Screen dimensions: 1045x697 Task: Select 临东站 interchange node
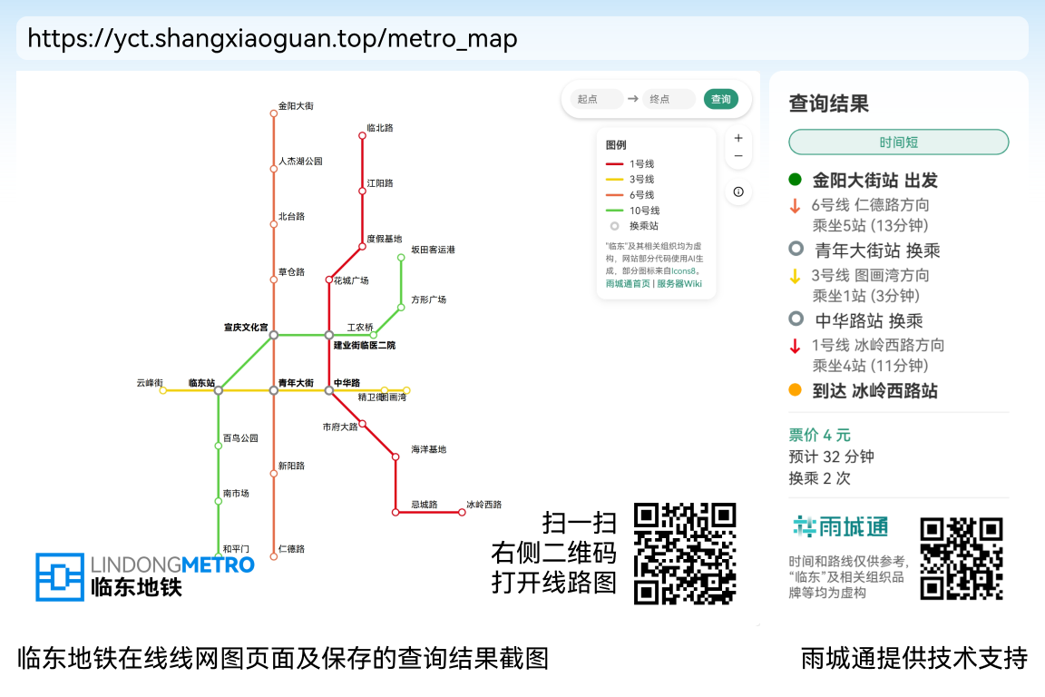(x=218, y=390)
